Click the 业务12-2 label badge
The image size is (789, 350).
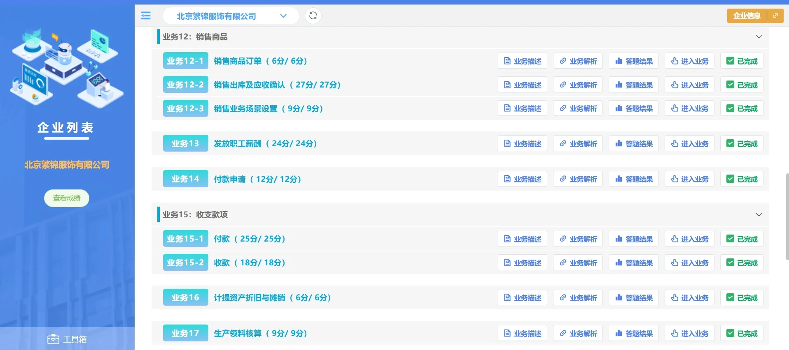[185, 85]
